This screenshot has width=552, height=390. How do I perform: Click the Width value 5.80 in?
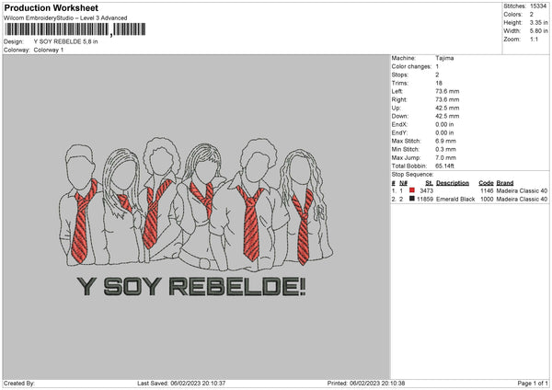538,31
